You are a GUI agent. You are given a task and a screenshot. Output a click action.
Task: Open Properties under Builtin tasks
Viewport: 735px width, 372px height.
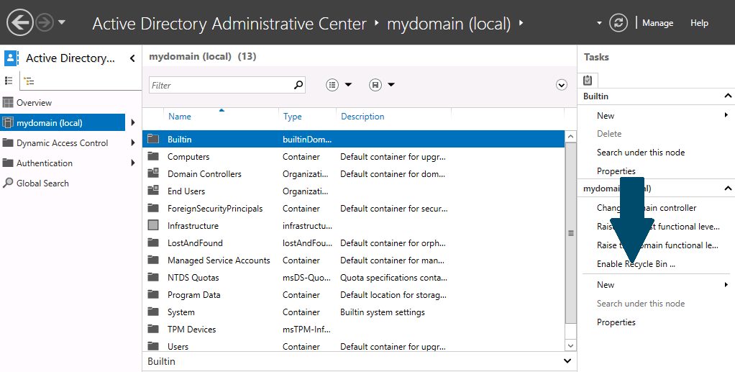point(616,171)
